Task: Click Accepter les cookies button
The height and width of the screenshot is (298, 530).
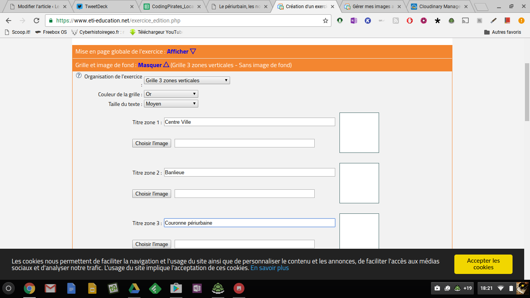Action: click(483, 264)
